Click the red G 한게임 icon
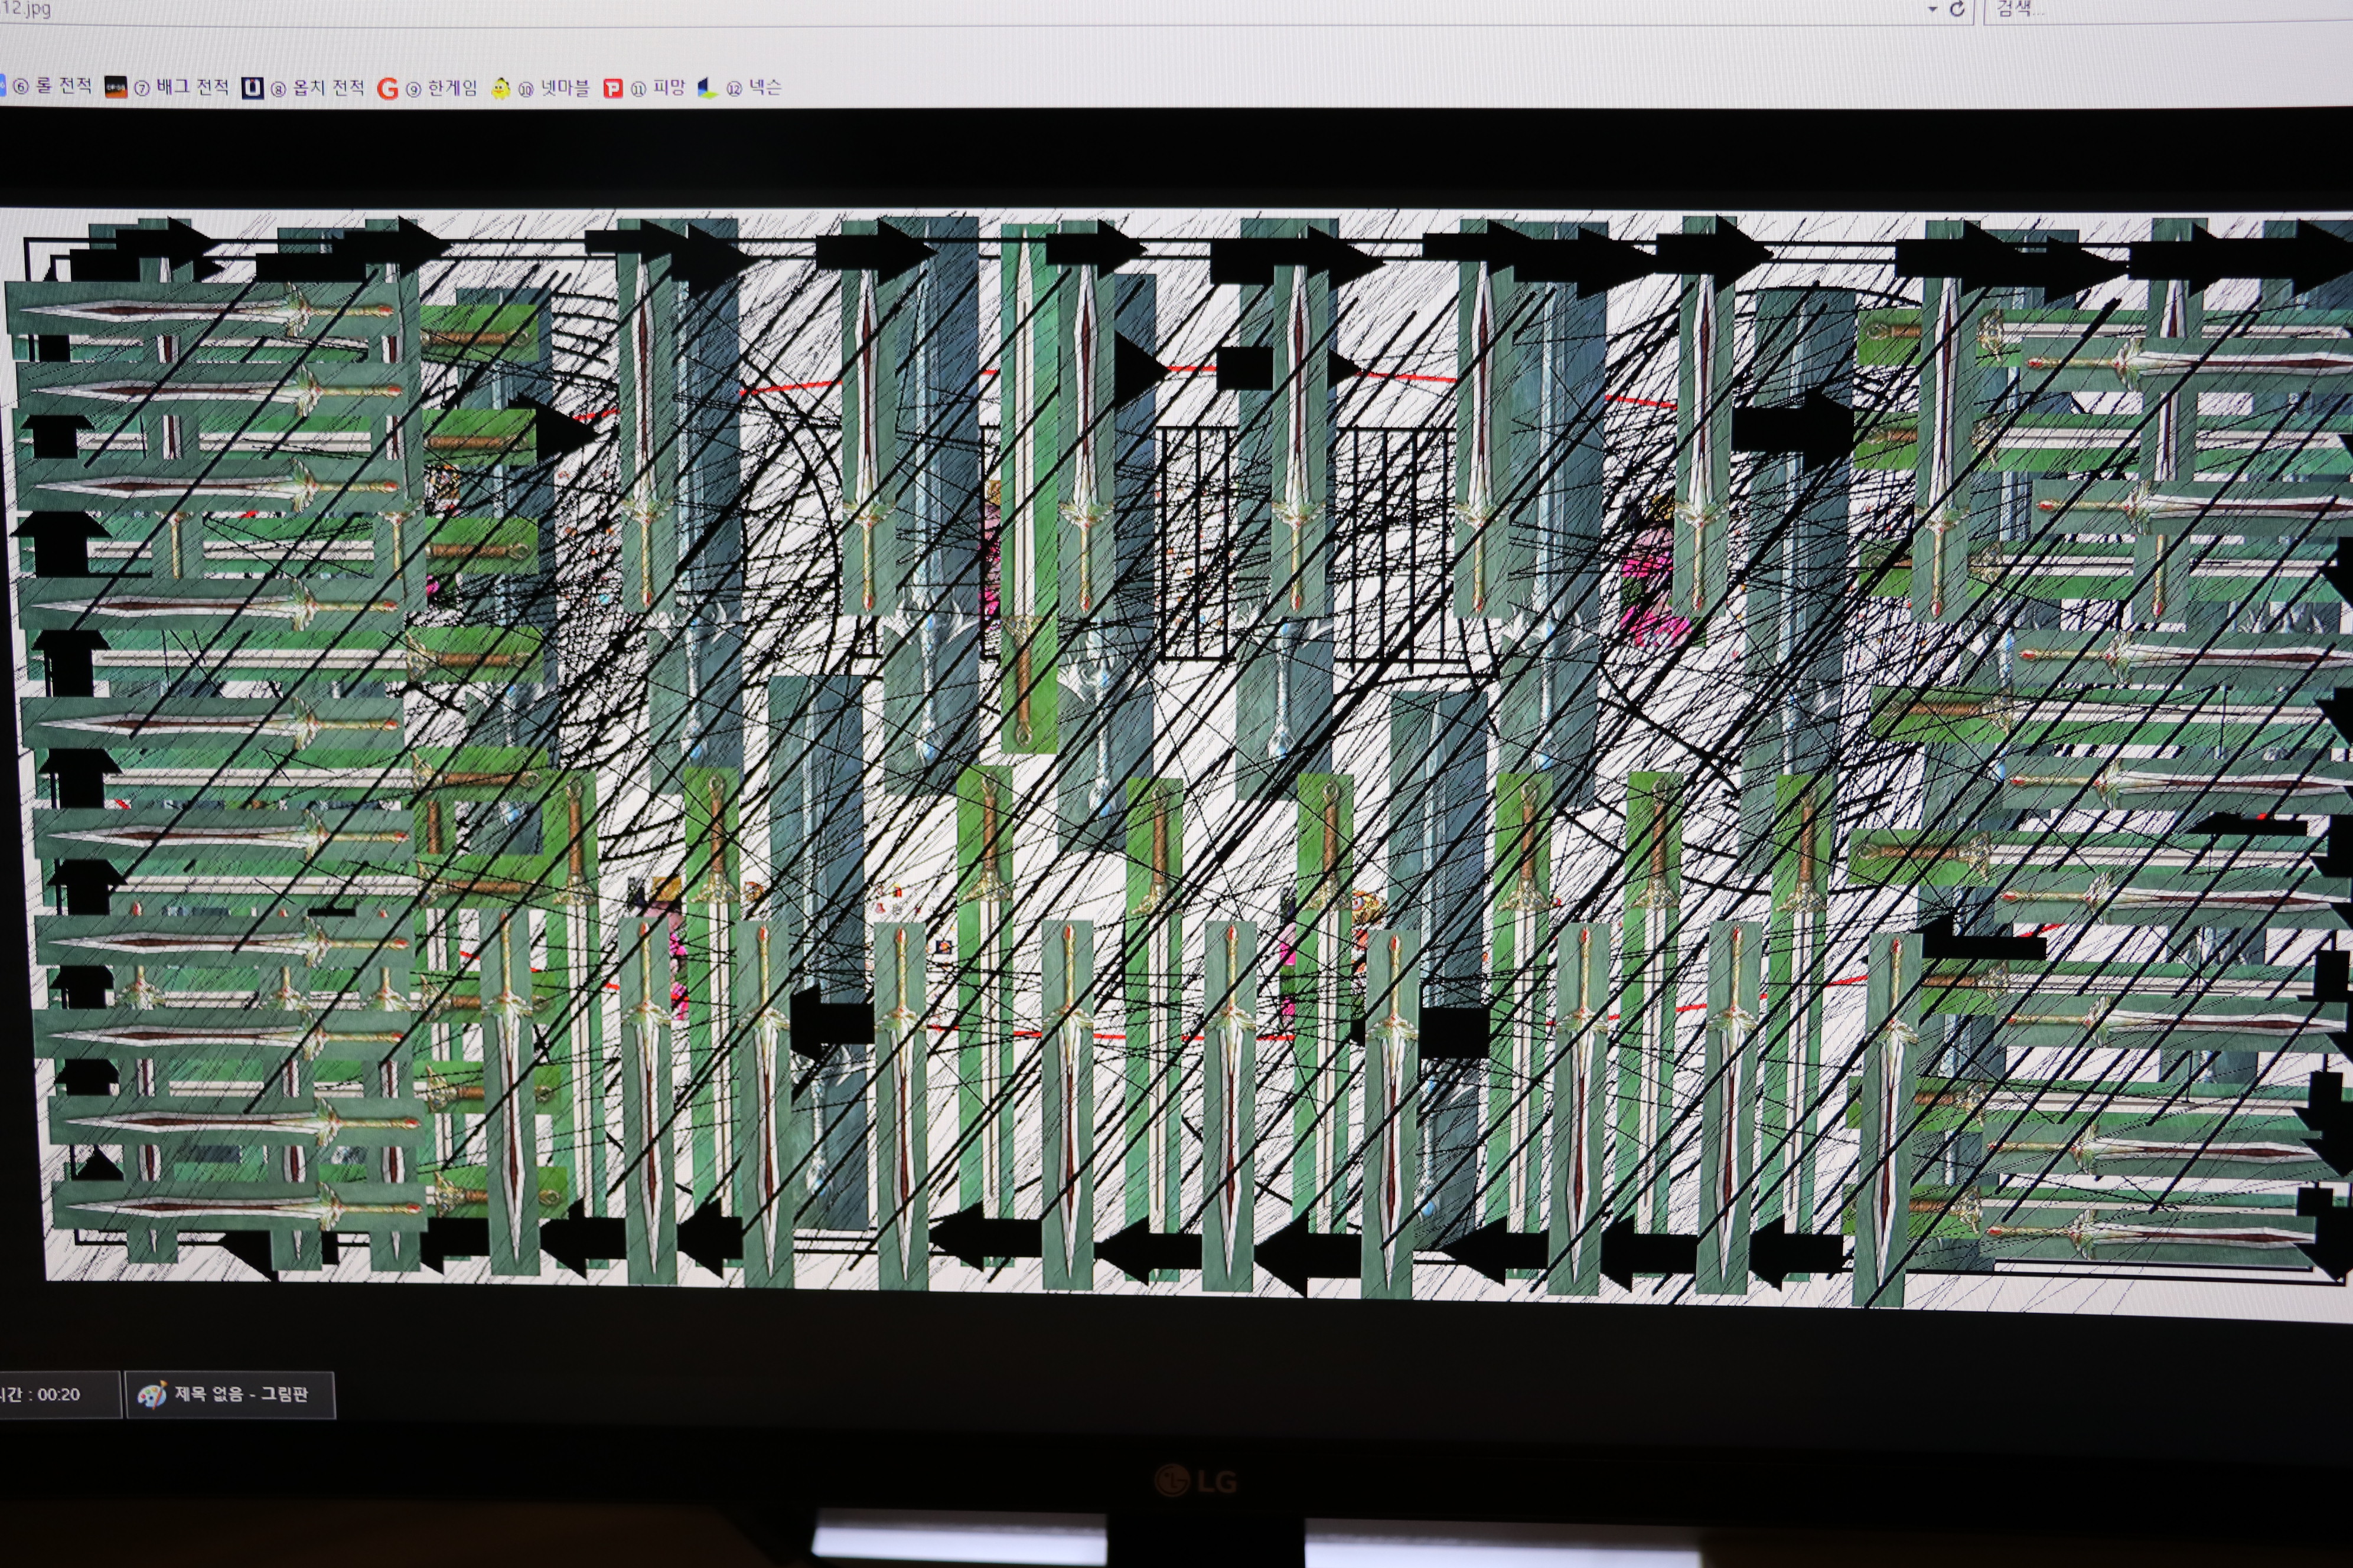2353x1568 pixels. (x=387, y=89)
